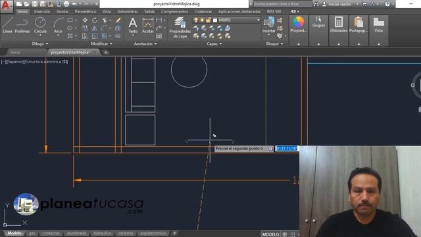Activate the Rotate tool

click(95, 20)
